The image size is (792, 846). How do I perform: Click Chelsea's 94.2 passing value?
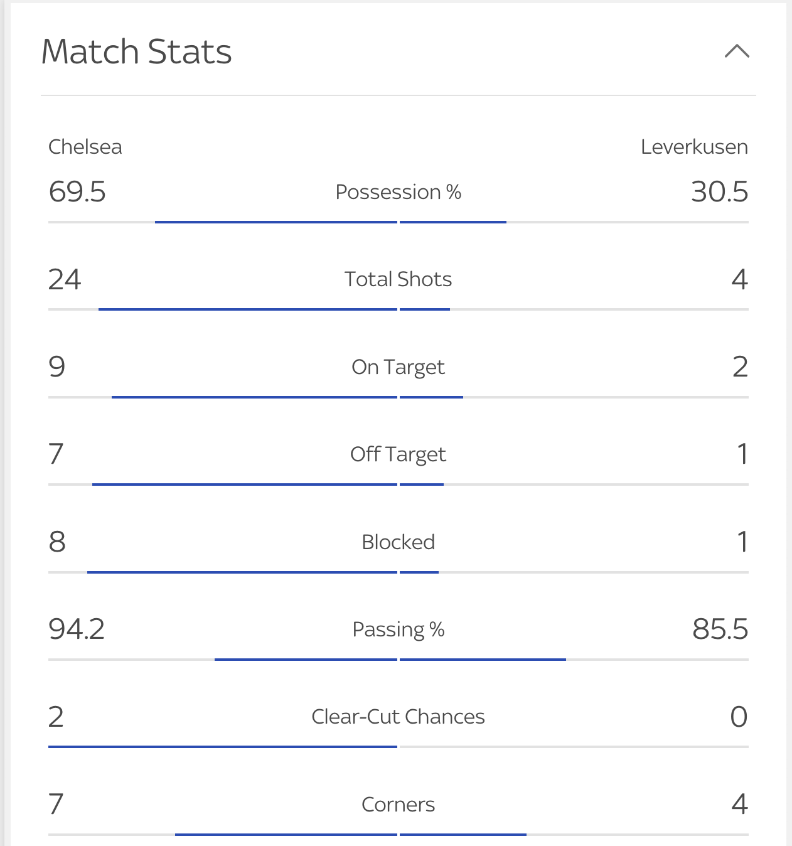[77, 629]
